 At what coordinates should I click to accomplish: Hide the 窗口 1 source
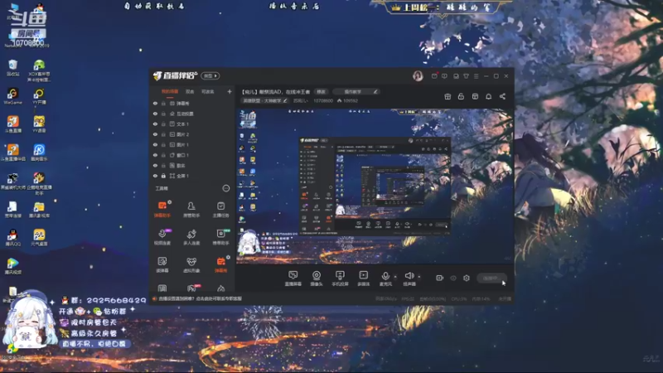(x=155, y=155)
